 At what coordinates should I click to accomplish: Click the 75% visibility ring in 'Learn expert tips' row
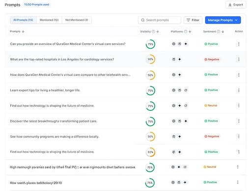tap(150, 91)
